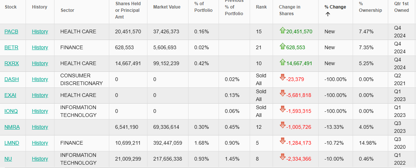Sort table by Market Value header
Viewport: 416px width, 168px height.
coord(167,7)
